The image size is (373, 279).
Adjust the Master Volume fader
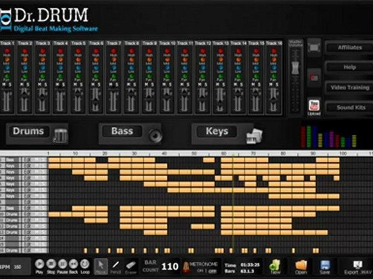pyautogui.click(x=295, y=68)
